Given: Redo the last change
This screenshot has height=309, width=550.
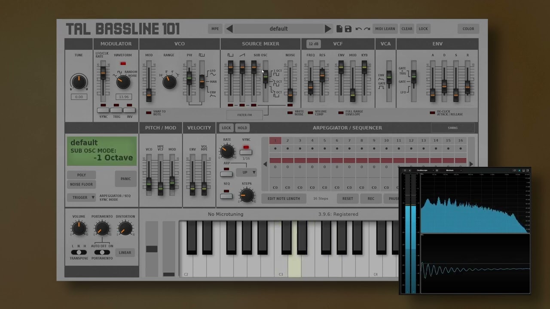Looking at the screenshot, I should tap(367, 29).
